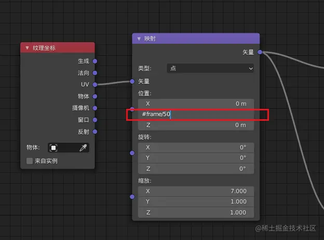Click the 旋转 input socket
324x240 pixels.
coord(132,153)
